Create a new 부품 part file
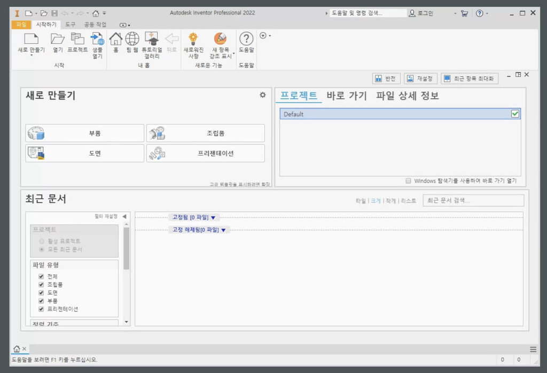Screen dimensions: 547x373 [85, 133]
